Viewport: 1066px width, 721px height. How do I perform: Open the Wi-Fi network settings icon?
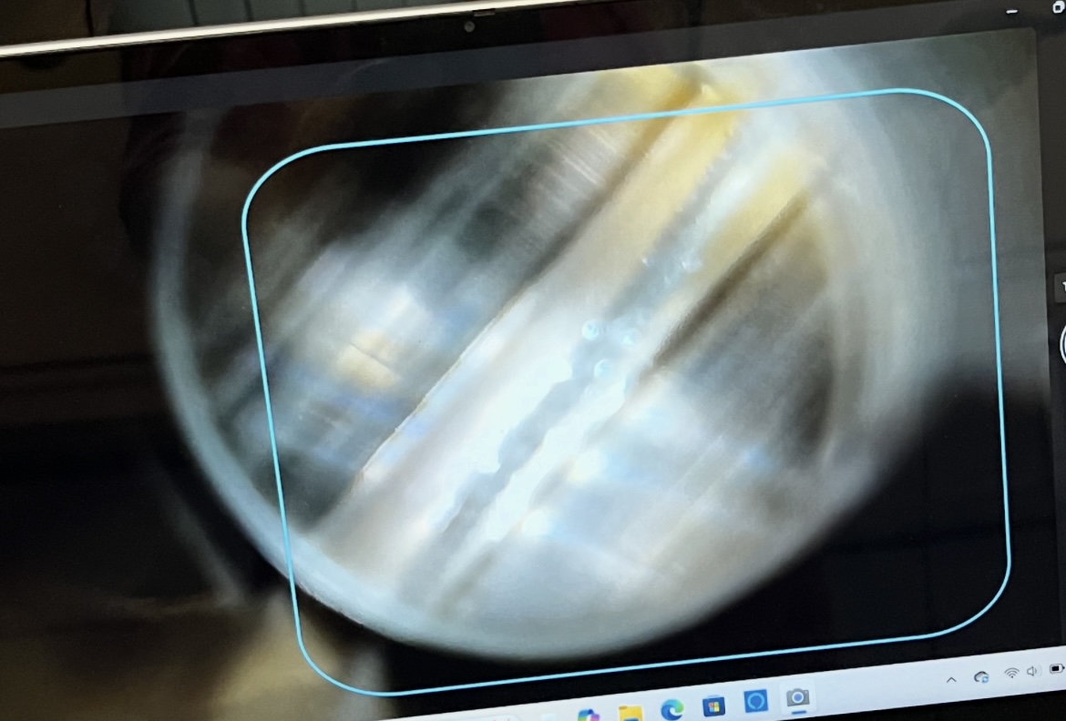1011,673
